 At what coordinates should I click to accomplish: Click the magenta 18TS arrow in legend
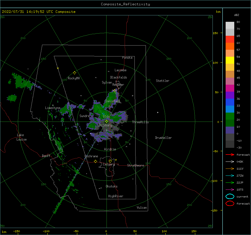click(x=230, y=190)
